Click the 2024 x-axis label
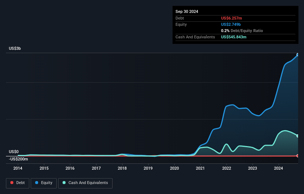 [x=278, y=168]
